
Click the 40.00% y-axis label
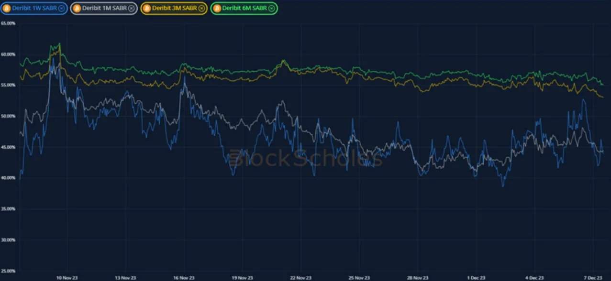tap(8, 178)
